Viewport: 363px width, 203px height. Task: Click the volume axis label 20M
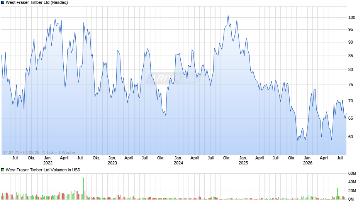point(352,191)
